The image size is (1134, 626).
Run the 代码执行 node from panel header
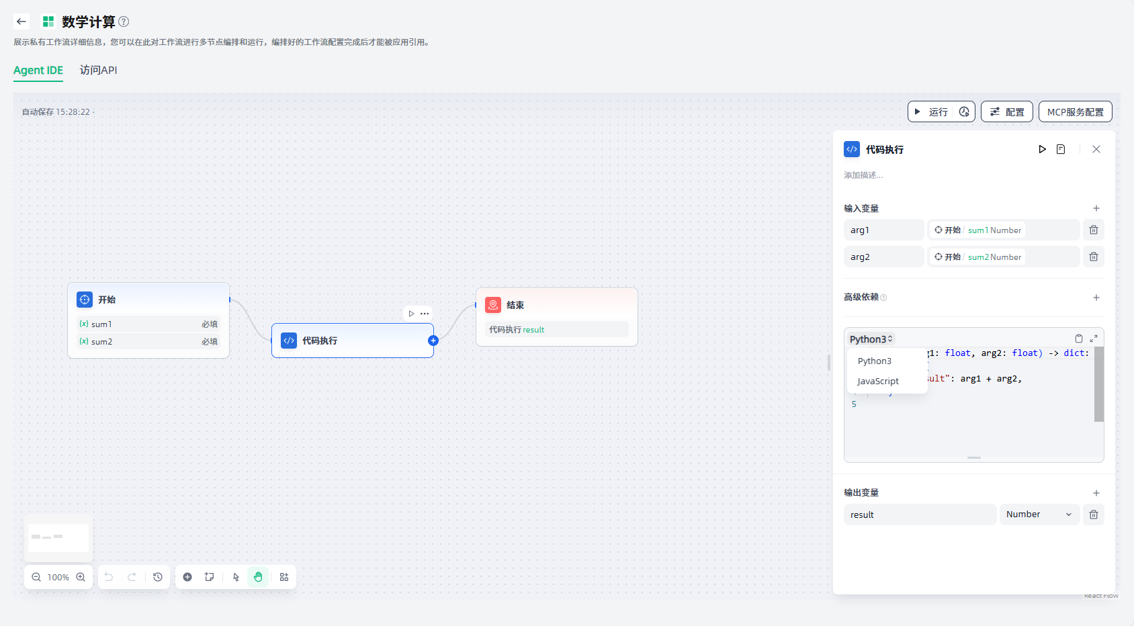(1042, 149)
